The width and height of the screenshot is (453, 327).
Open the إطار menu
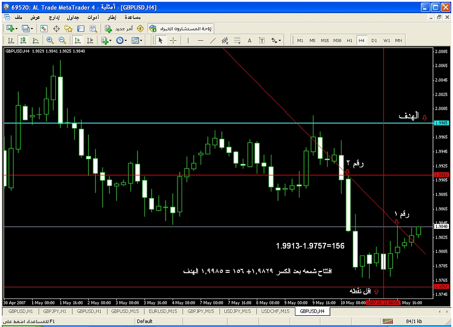point(112,17)
